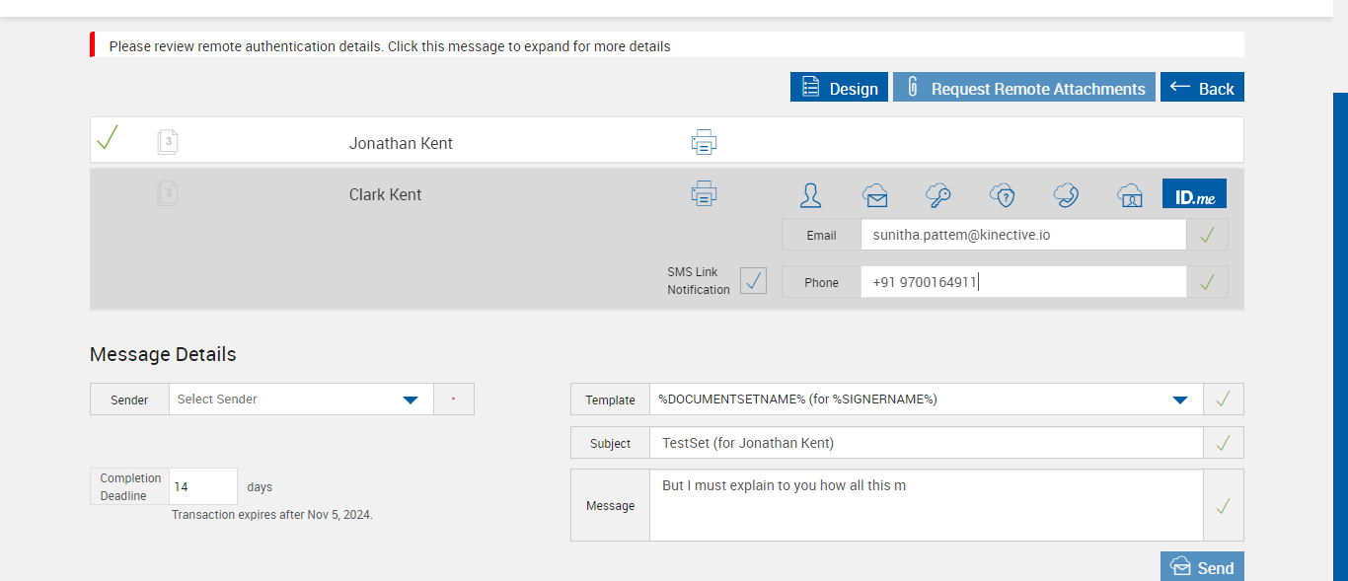Image resolution: width=1348 pixels, height=581 pixels.
Task: Toggle the SMS Link Notification checkbox
Action: [753, 281]
